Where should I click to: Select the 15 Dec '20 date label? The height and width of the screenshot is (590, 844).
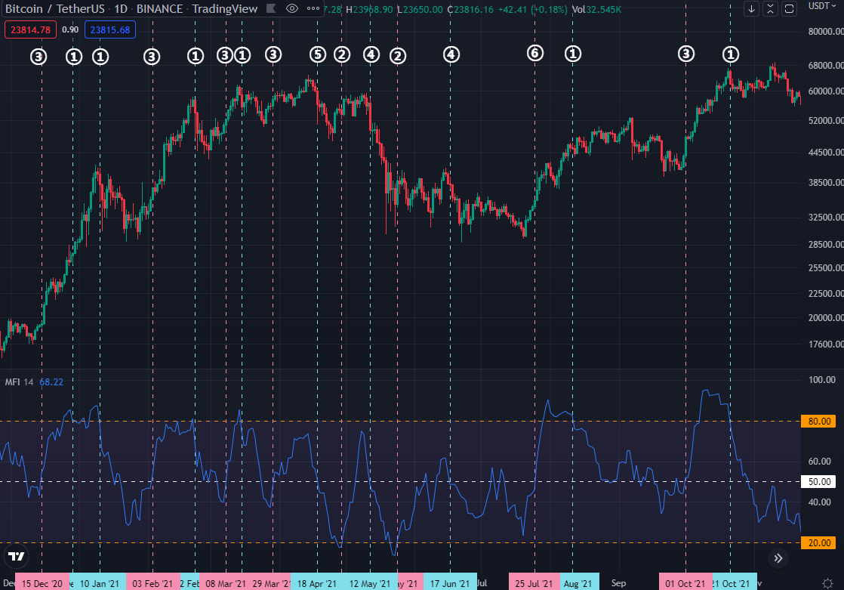click(42, 583)
